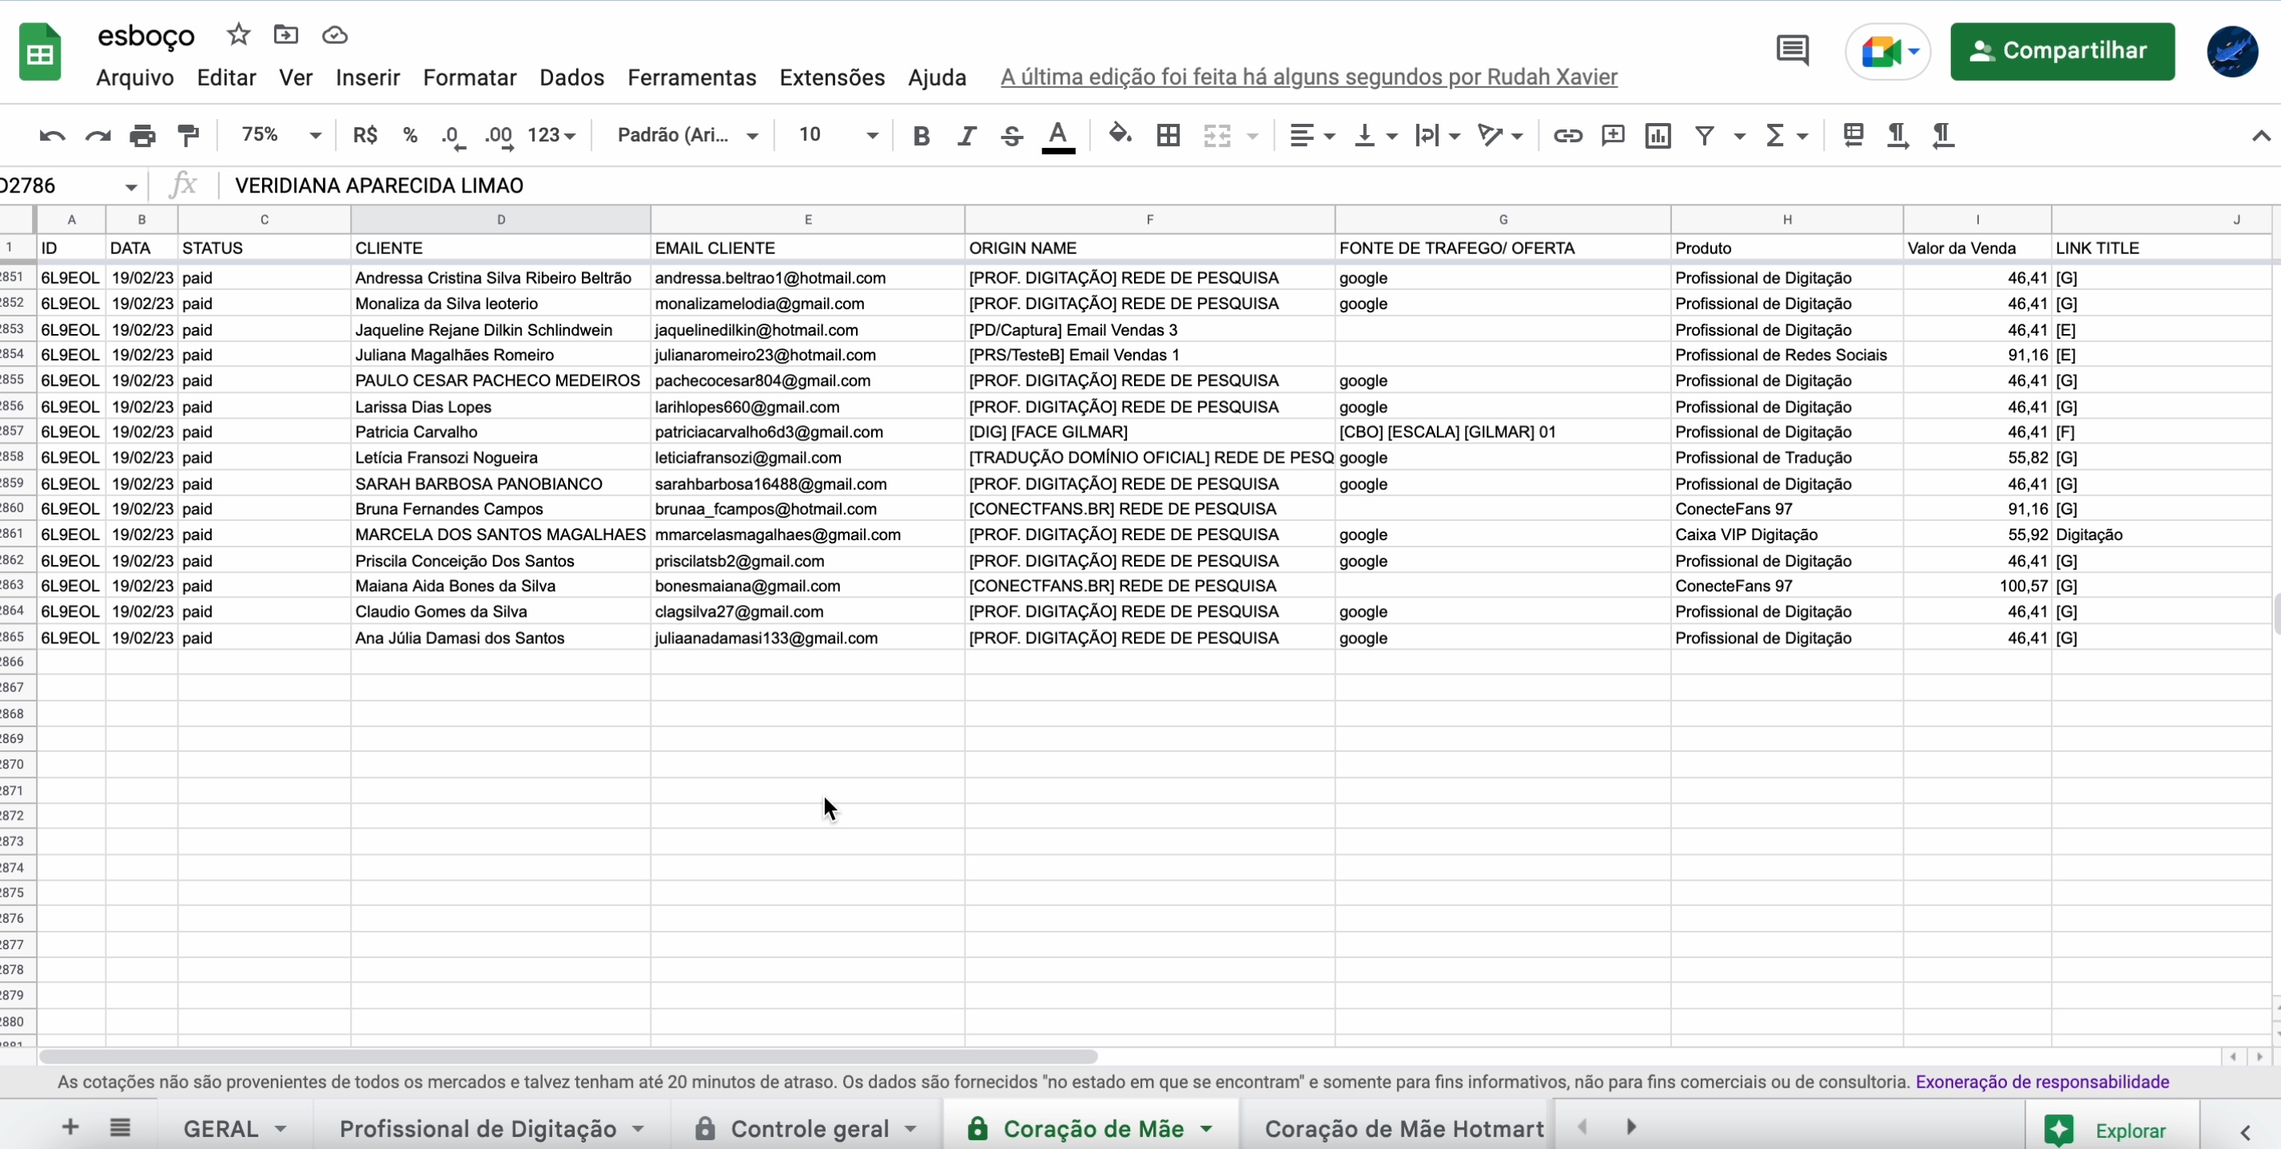2281x1149 pixels.
Task: Increase decimal places button
Action: pyautogui.click(x=499, y=136)
